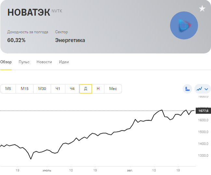The image size is (211, 175).
Task: Click the Сектор label
Action: [61, 32]
